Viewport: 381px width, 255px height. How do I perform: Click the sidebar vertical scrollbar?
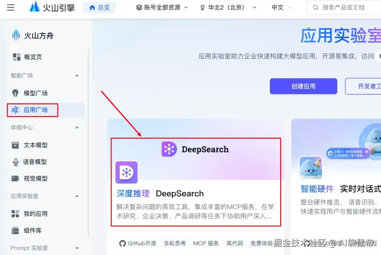(88, 143)
